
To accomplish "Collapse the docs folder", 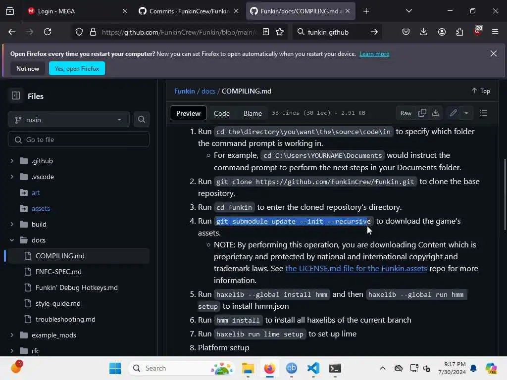I will click(x=12, y=240).
